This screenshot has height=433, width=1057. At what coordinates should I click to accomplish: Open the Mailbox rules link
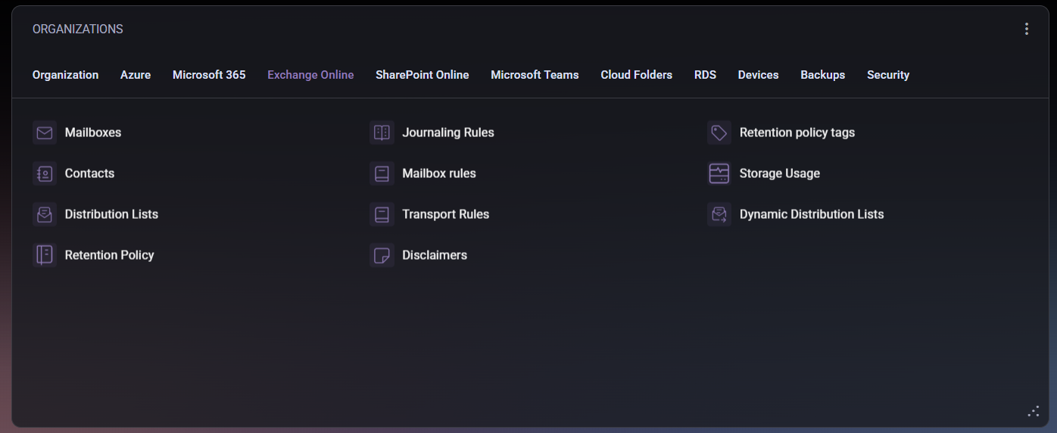tap(438, 173)
